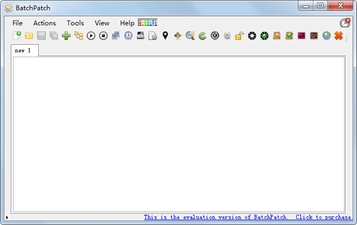Image resolution: width=357 pixels, height=225 pixels.
Task: Select the "new 1" tab
Action: click(23, 50)
